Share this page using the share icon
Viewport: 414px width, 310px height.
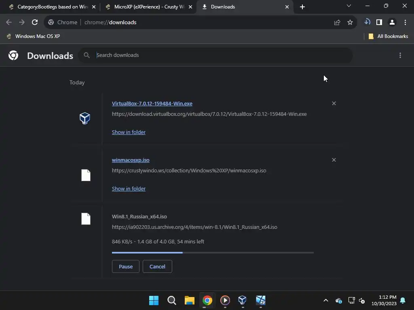tap(337, 23)
